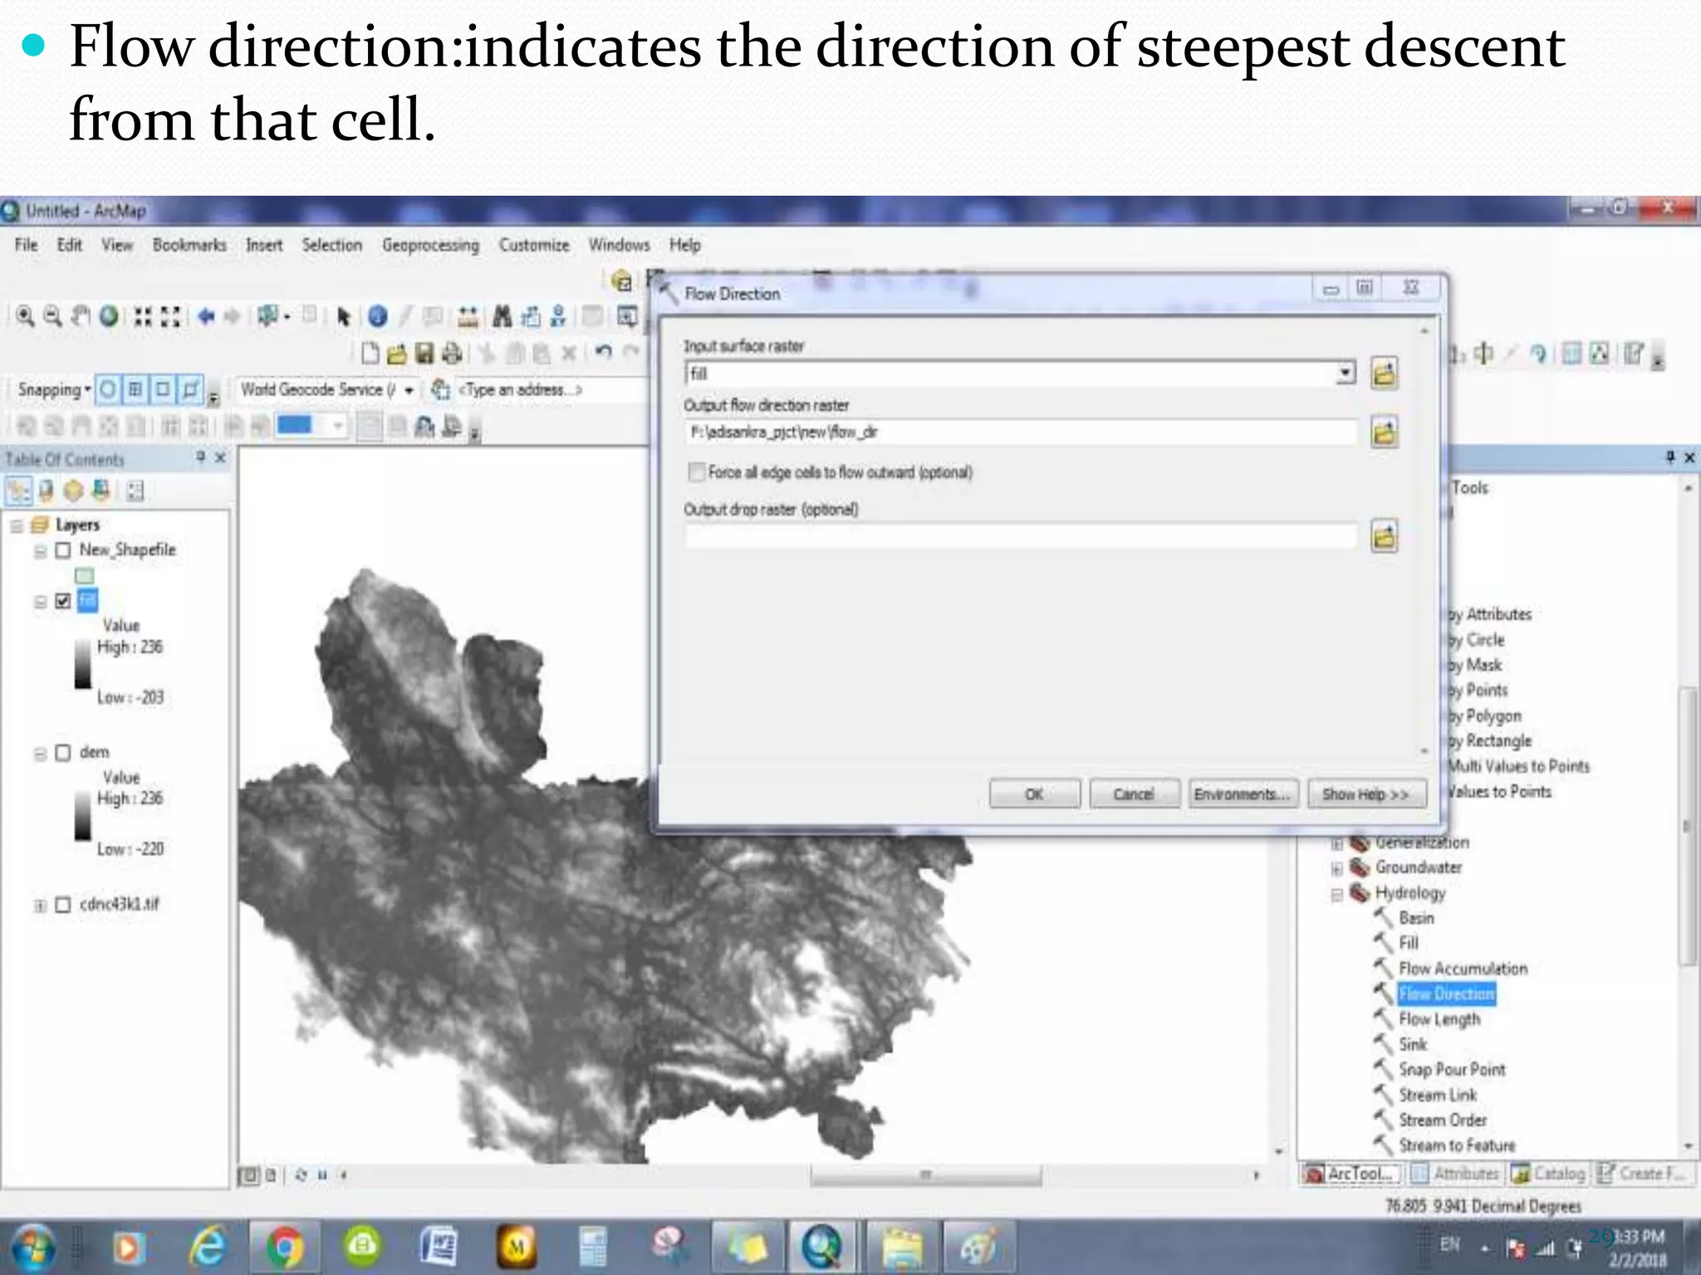This screenshot has height=1275, width=1701.
Task: Toggle visibility of New_Shapefile layer
Action: tap(63, 550)
